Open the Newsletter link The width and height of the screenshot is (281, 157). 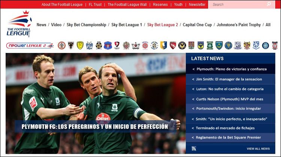click(x=197, y=5)
